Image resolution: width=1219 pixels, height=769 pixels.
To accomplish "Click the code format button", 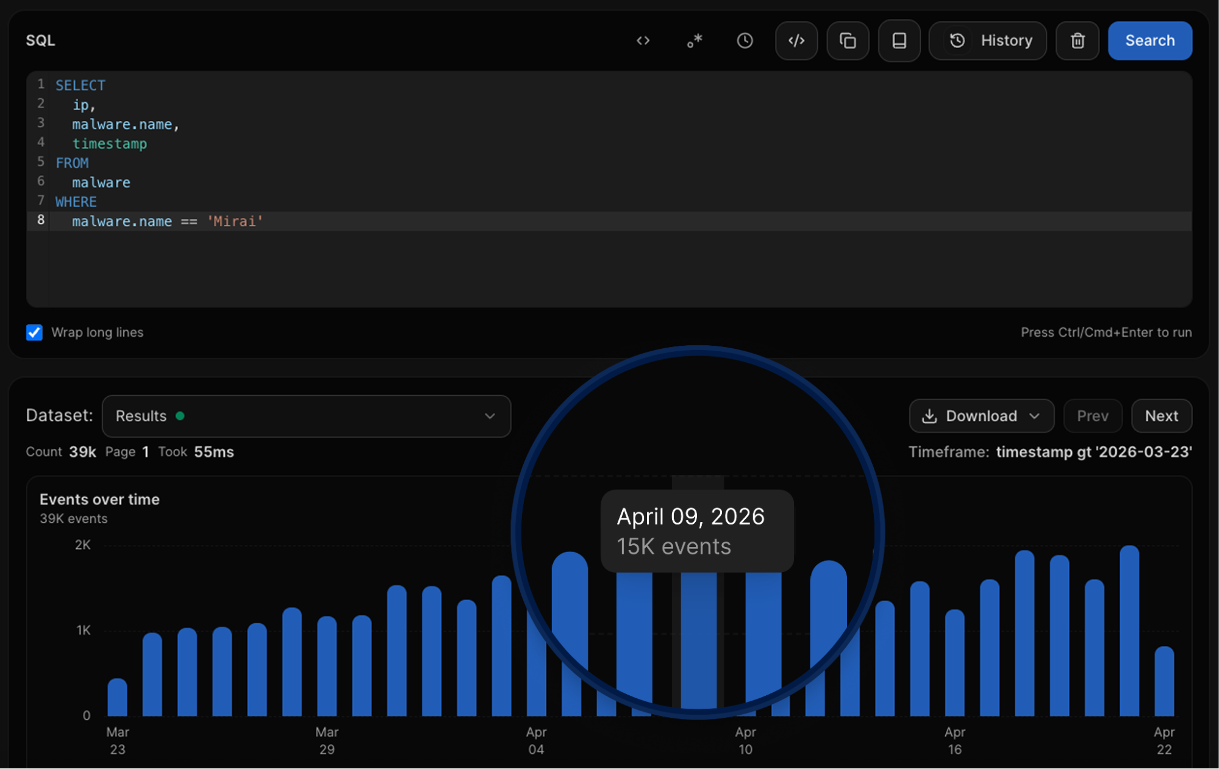I will point(796,41).
